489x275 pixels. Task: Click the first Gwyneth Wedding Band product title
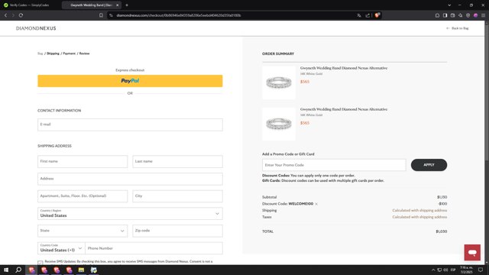[344, 68]
